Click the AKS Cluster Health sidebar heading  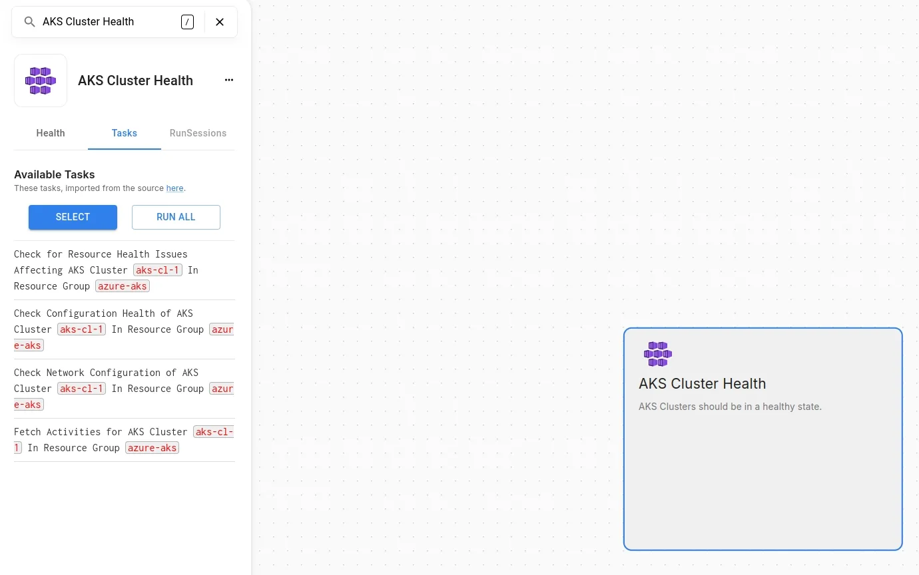click(x=135, y=81)
